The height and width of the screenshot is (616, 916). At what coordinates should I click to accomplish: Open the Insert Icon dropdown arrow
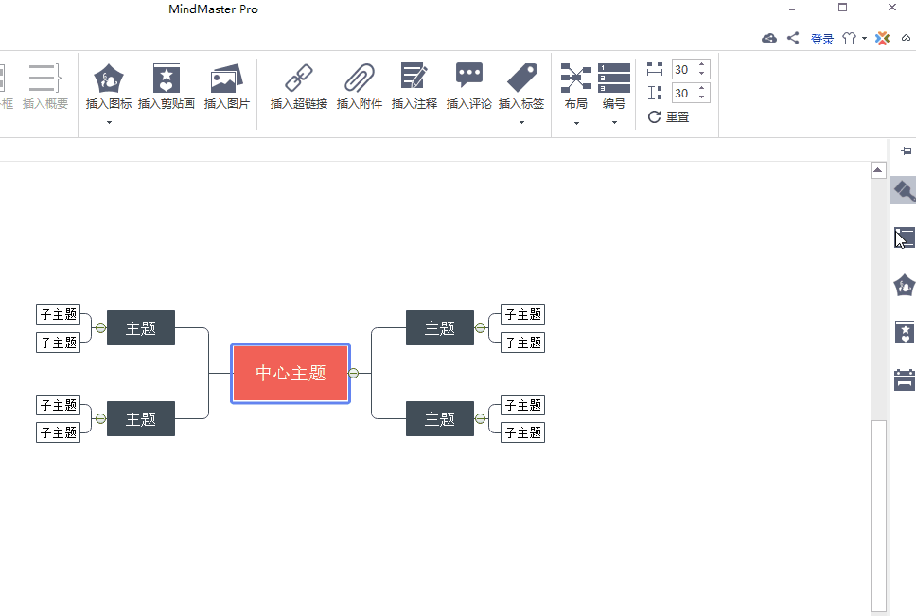point(109,123)
